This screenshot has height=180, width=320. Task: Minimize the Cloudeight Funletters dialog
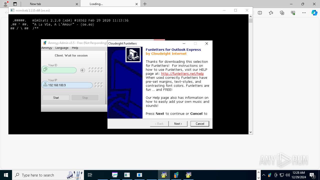click(184, 43)
